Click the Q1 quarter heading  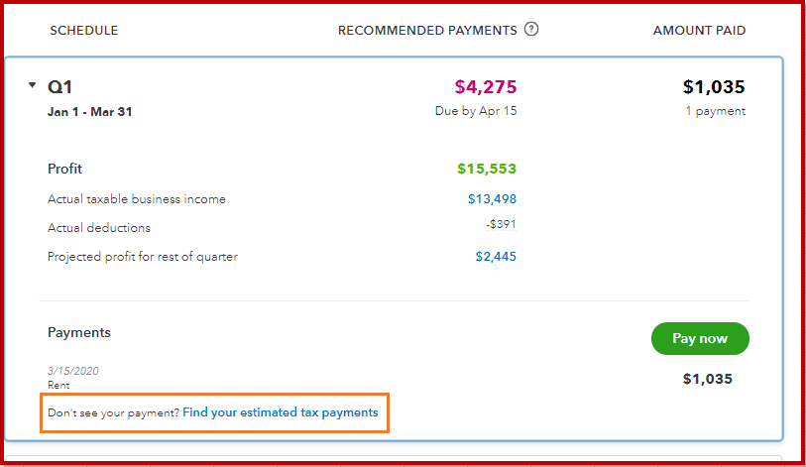[x=59, y=87]
